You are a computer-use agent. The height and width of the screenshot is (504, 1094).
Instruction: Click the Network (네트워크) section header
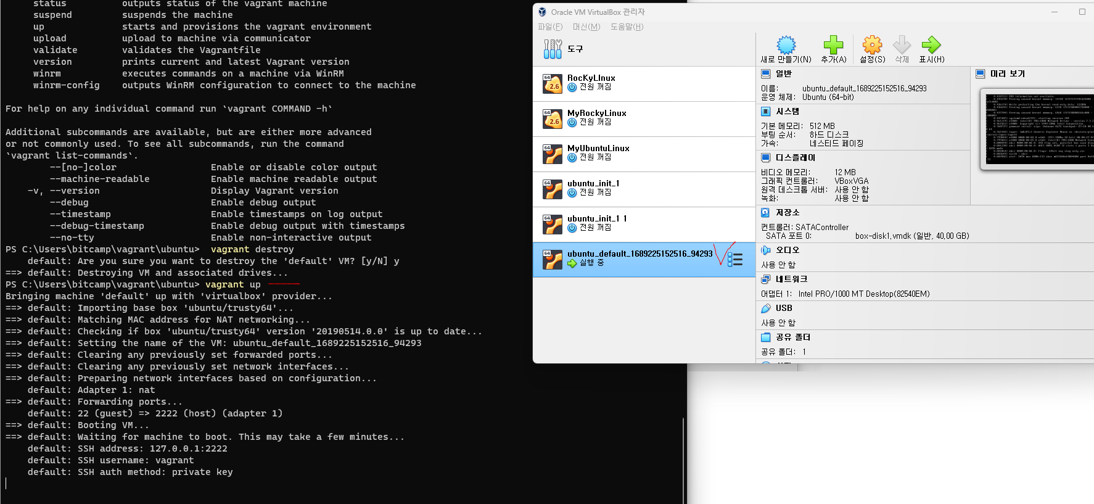coord(792,279)
